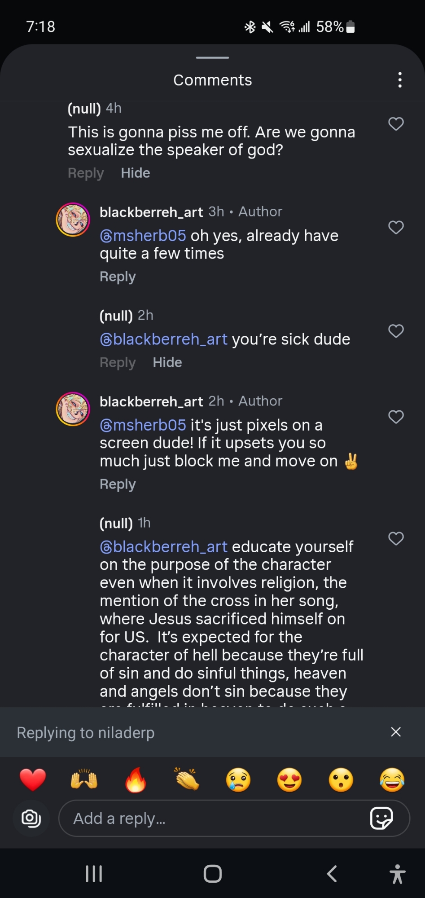Open the camera icon beside reply field
425x898 pixels.
[x=31, y=818]
